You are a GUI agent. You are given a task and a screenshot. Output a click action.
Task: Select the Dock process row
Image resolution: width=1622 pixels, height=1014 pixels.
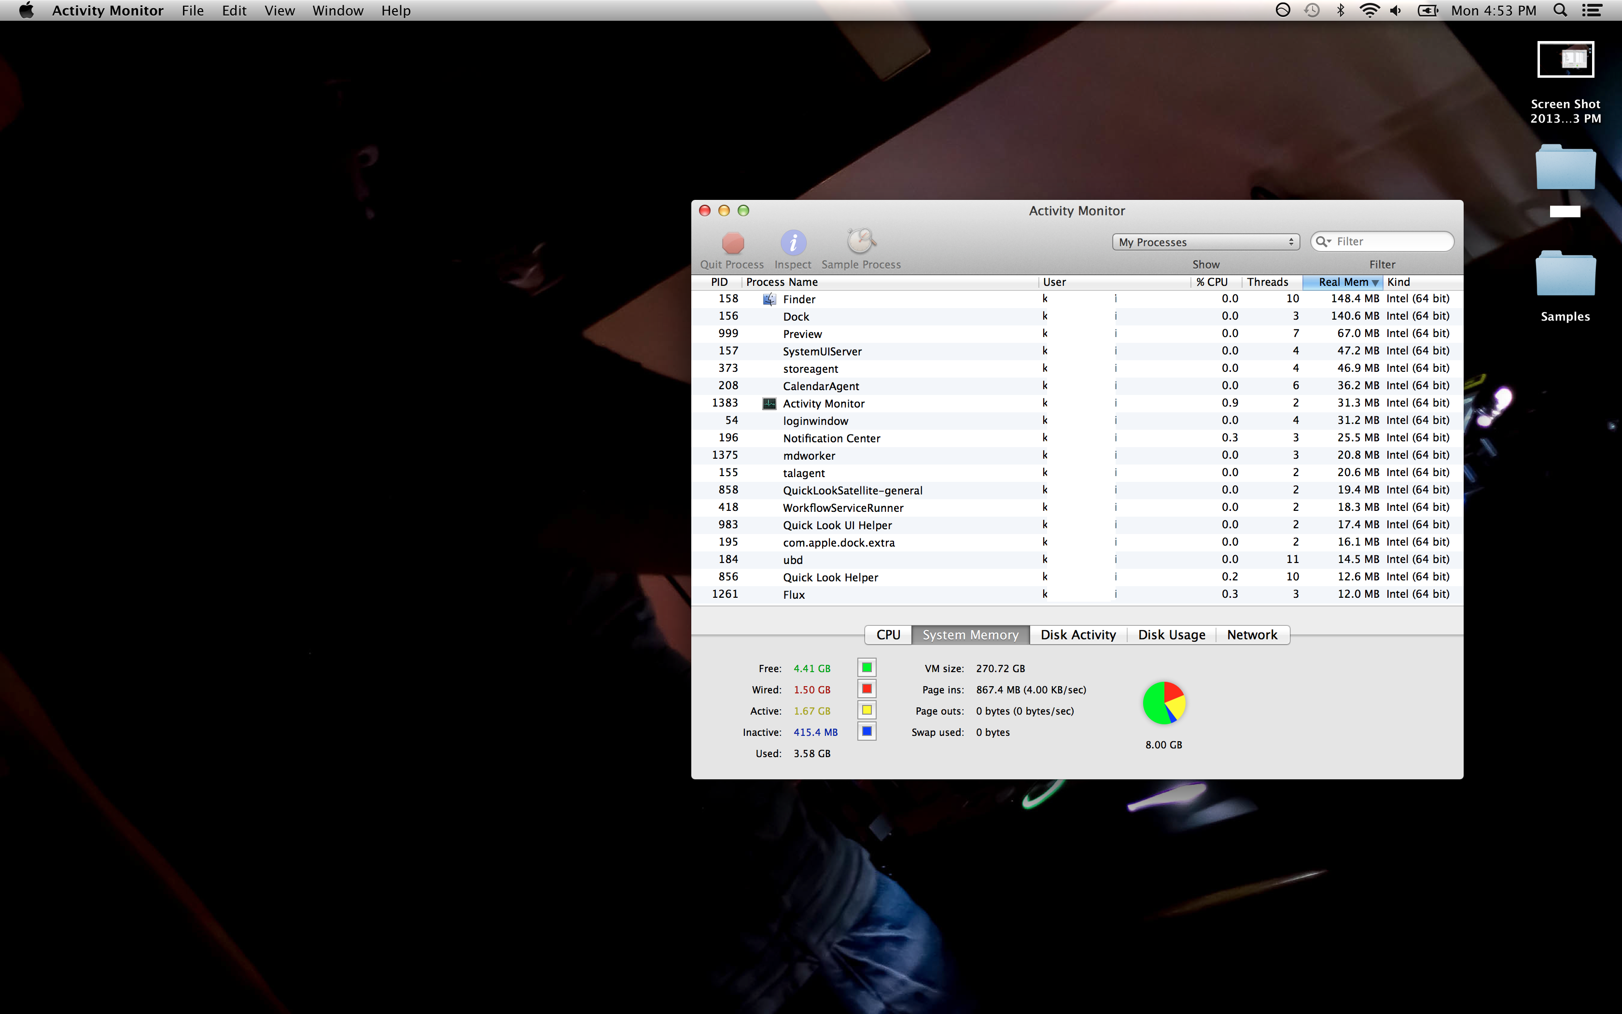click(1077, 317)
